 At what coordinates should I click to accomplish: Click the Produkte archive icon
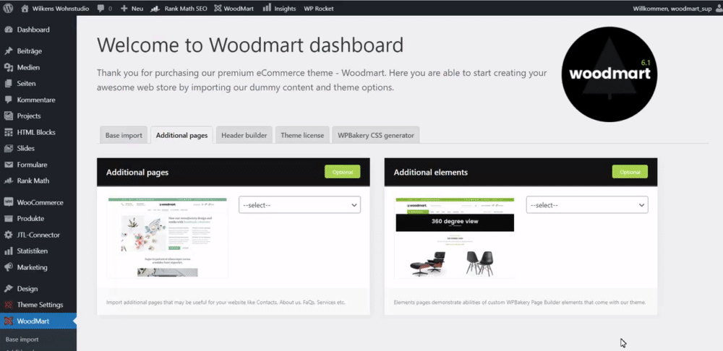[8, 218]
